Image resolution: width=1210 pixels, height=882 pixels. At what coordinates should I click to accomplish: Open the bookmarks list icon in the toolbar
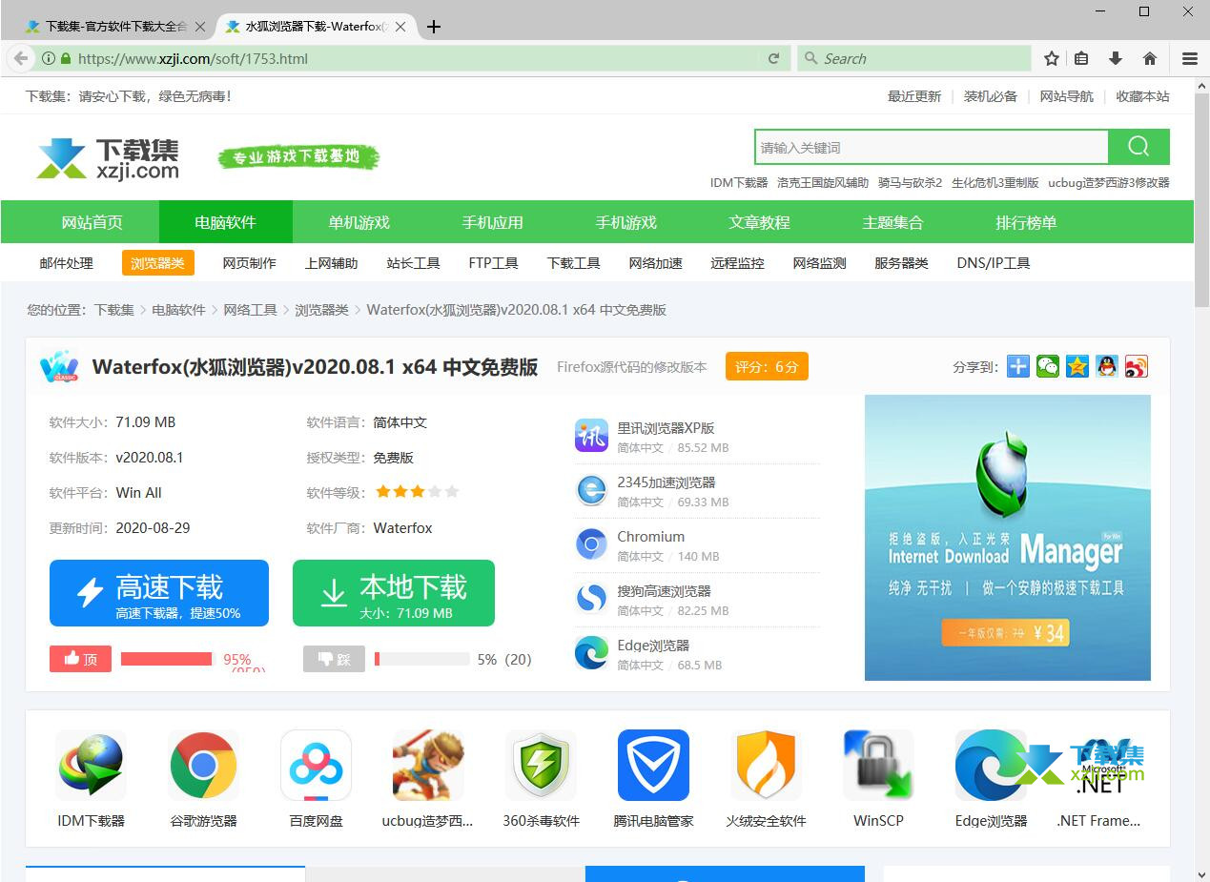(1081, 58)
